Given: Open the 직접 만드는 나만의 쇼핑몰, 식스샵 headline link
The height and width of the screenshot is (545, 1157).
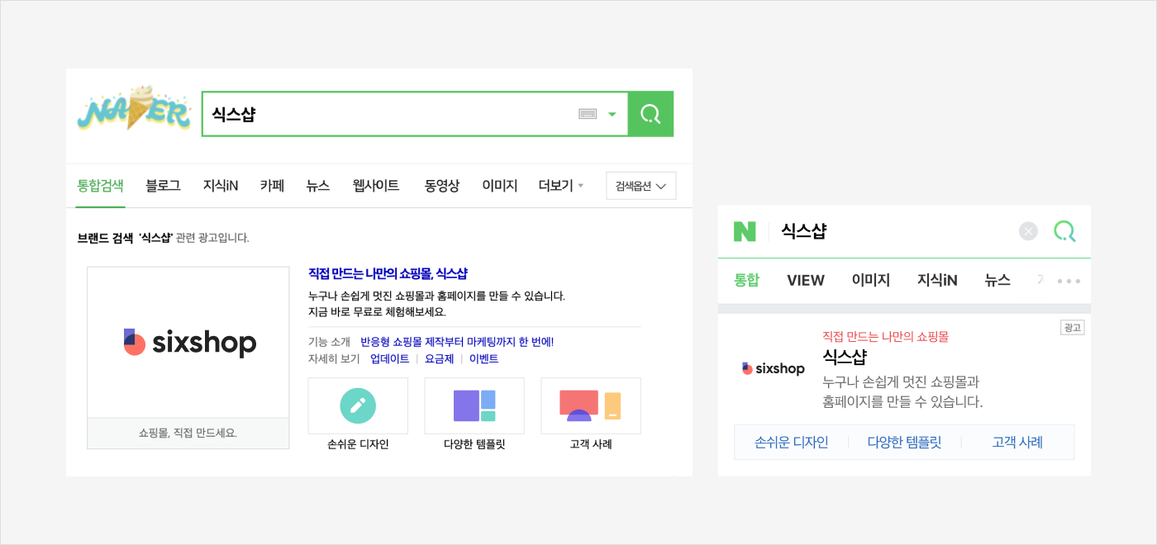Looking at the screenshot, I should (x=388, y=273).
